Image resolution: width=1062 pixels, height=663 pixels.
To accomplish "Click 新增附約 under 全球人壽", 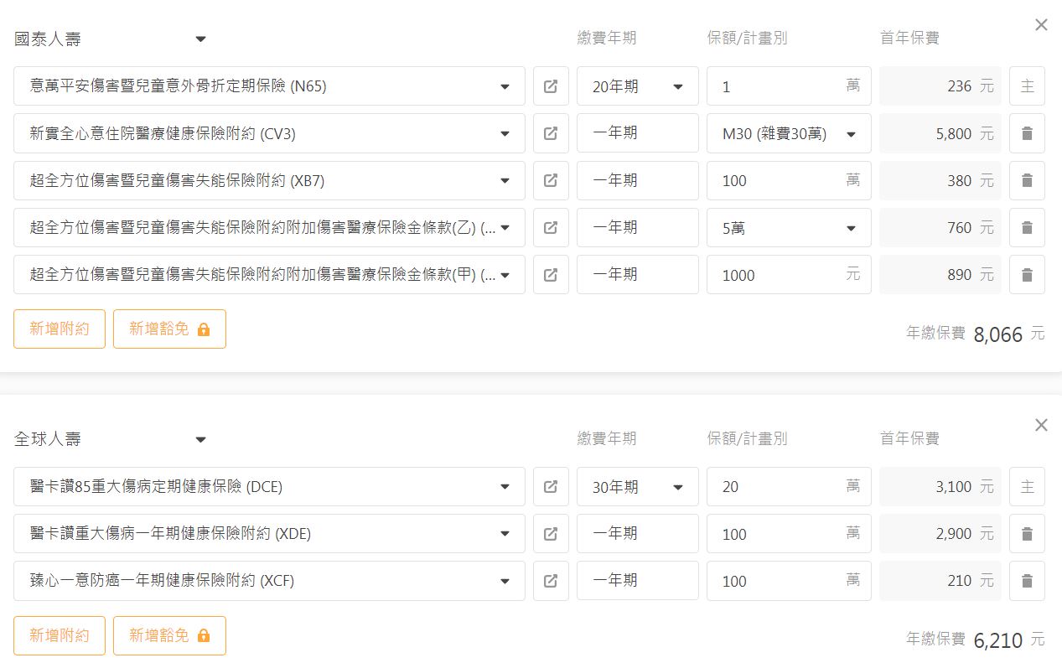I will (x=60, y=635).
